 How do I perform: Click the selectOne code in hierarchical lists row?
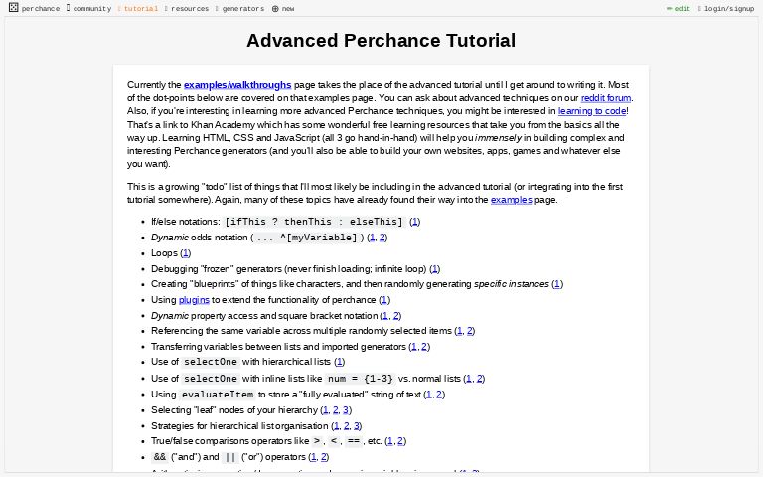pyautogui.click(x=211, y=362)
